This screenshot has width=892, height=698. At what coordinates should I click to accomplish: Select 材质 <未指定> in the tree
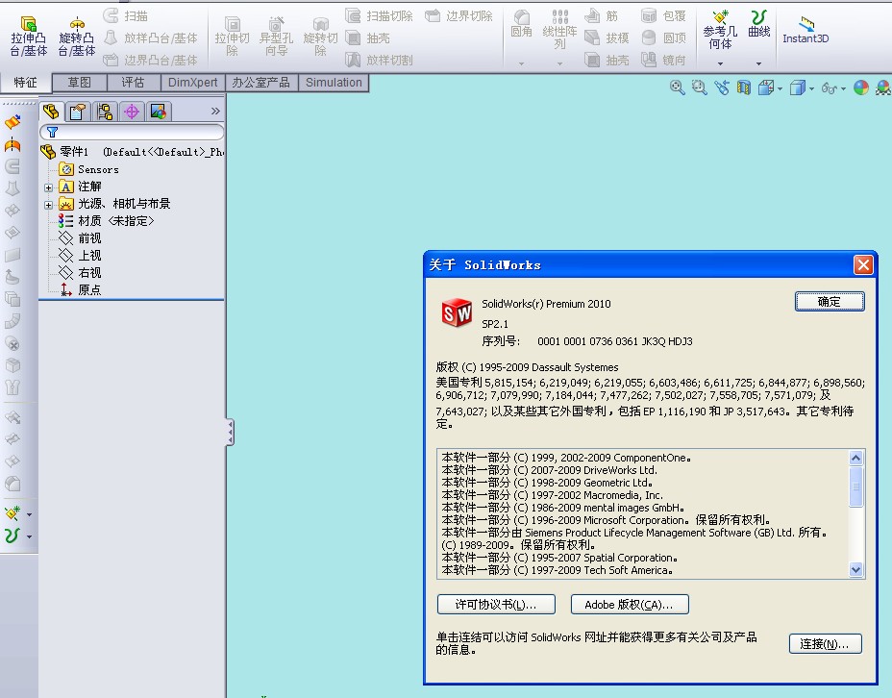pyautogui.click(x=106, y=221)
